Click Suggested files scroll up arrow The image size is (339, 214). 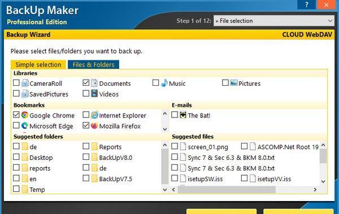pos(323,145)
